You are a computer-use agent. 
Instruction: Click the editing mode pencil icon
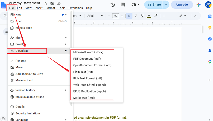click(181, 16)
